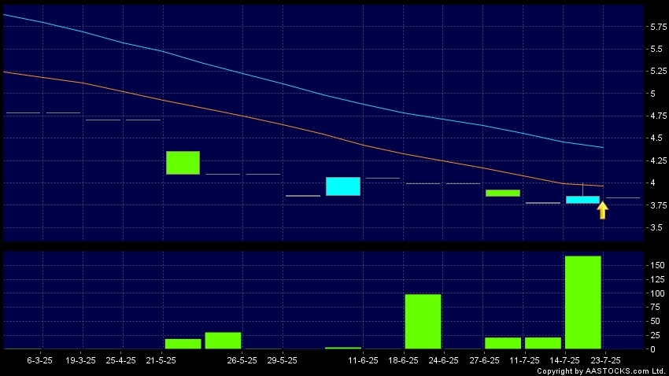This screenshot has width=669, height=376.
Task: Select the volume bar between 27-6-25 and 11-7-25
Action: pos(503,343)
